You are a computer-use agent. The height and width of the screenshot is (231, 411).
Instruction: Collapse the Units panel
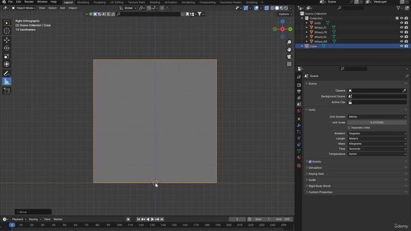311,110
